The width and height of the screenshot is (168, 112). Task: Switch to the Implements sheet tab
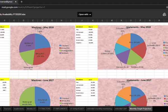tap(19, 109)
